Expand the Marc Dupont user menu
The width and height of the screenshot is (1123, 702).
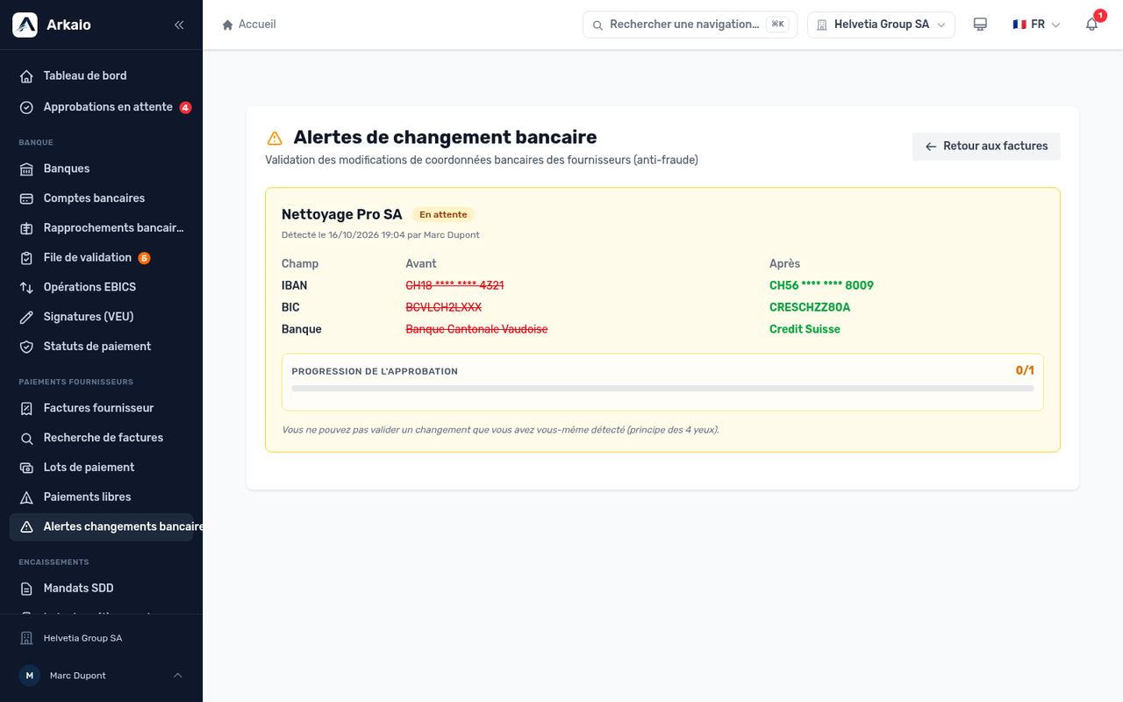click(x=101, y=676)
